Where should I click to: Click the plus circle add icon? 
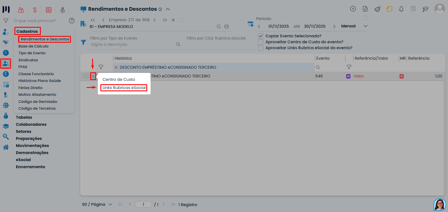coord(353,9)
